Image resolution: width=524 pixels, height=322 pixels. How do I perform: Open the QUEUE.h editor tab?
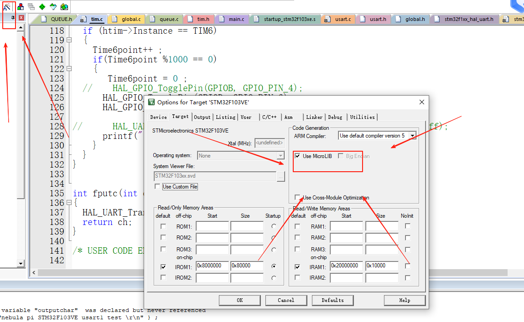pyautogui.click(x=57, y=19)
